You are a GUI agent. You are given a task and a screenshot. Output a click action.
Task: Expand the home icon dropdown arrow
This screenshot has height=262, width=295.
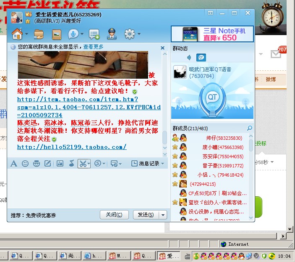point(26,34)
